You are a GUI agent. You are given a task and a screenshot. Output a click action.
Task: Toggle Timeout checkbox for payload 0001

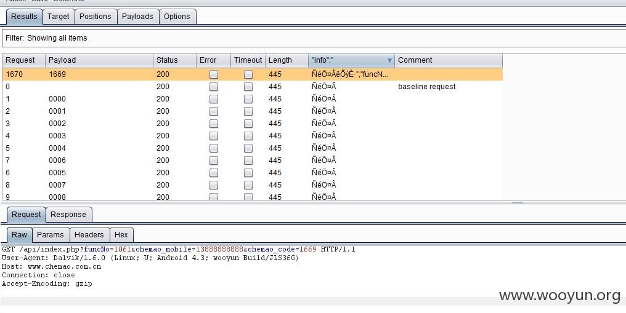click(x=248, y=111)
